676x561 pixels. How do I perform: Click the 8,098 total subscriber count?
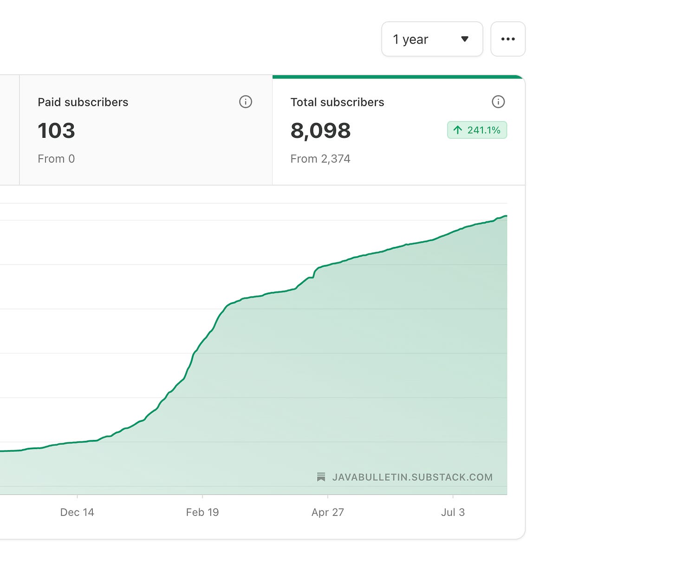pyautogui.click(x=320, y=131)
